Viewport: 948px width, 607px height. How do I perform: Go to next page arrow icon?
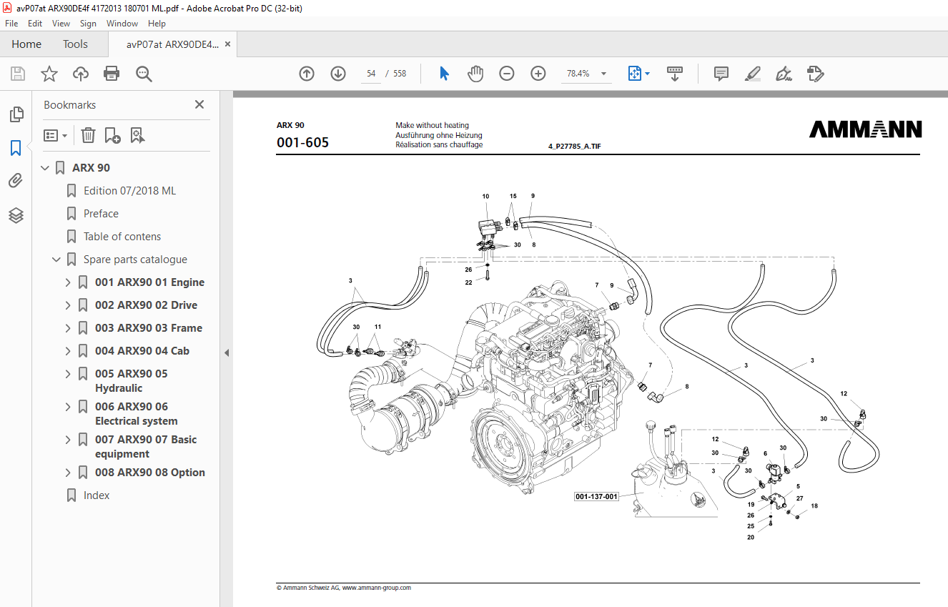coord(338,74)
